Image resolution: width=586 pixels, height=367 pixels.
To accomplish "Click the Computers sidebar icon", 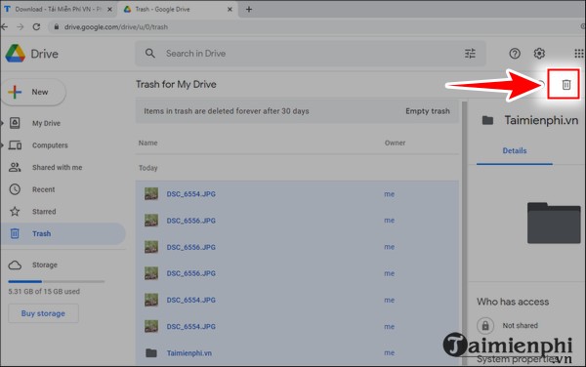I will [x=15, y=144].
